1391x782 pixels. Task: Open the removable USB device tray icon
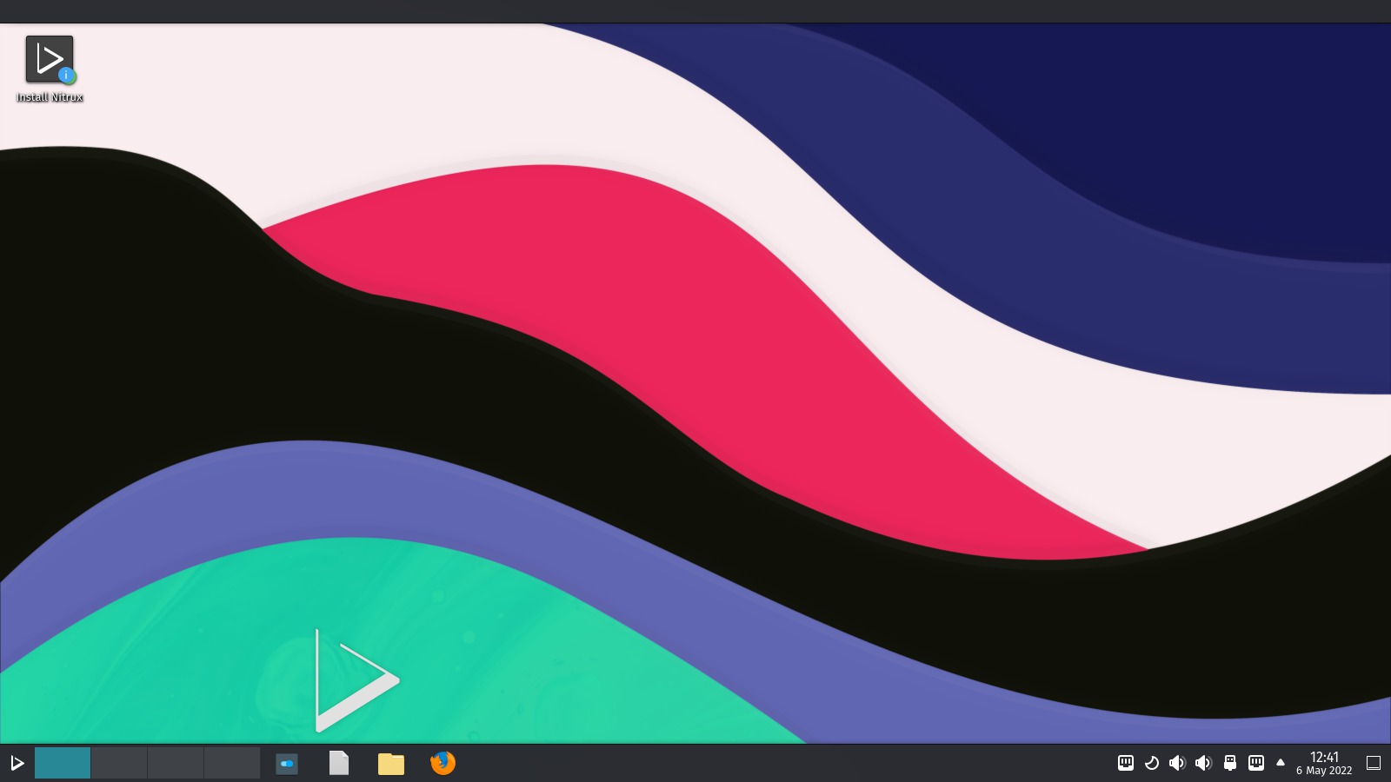1230,763
